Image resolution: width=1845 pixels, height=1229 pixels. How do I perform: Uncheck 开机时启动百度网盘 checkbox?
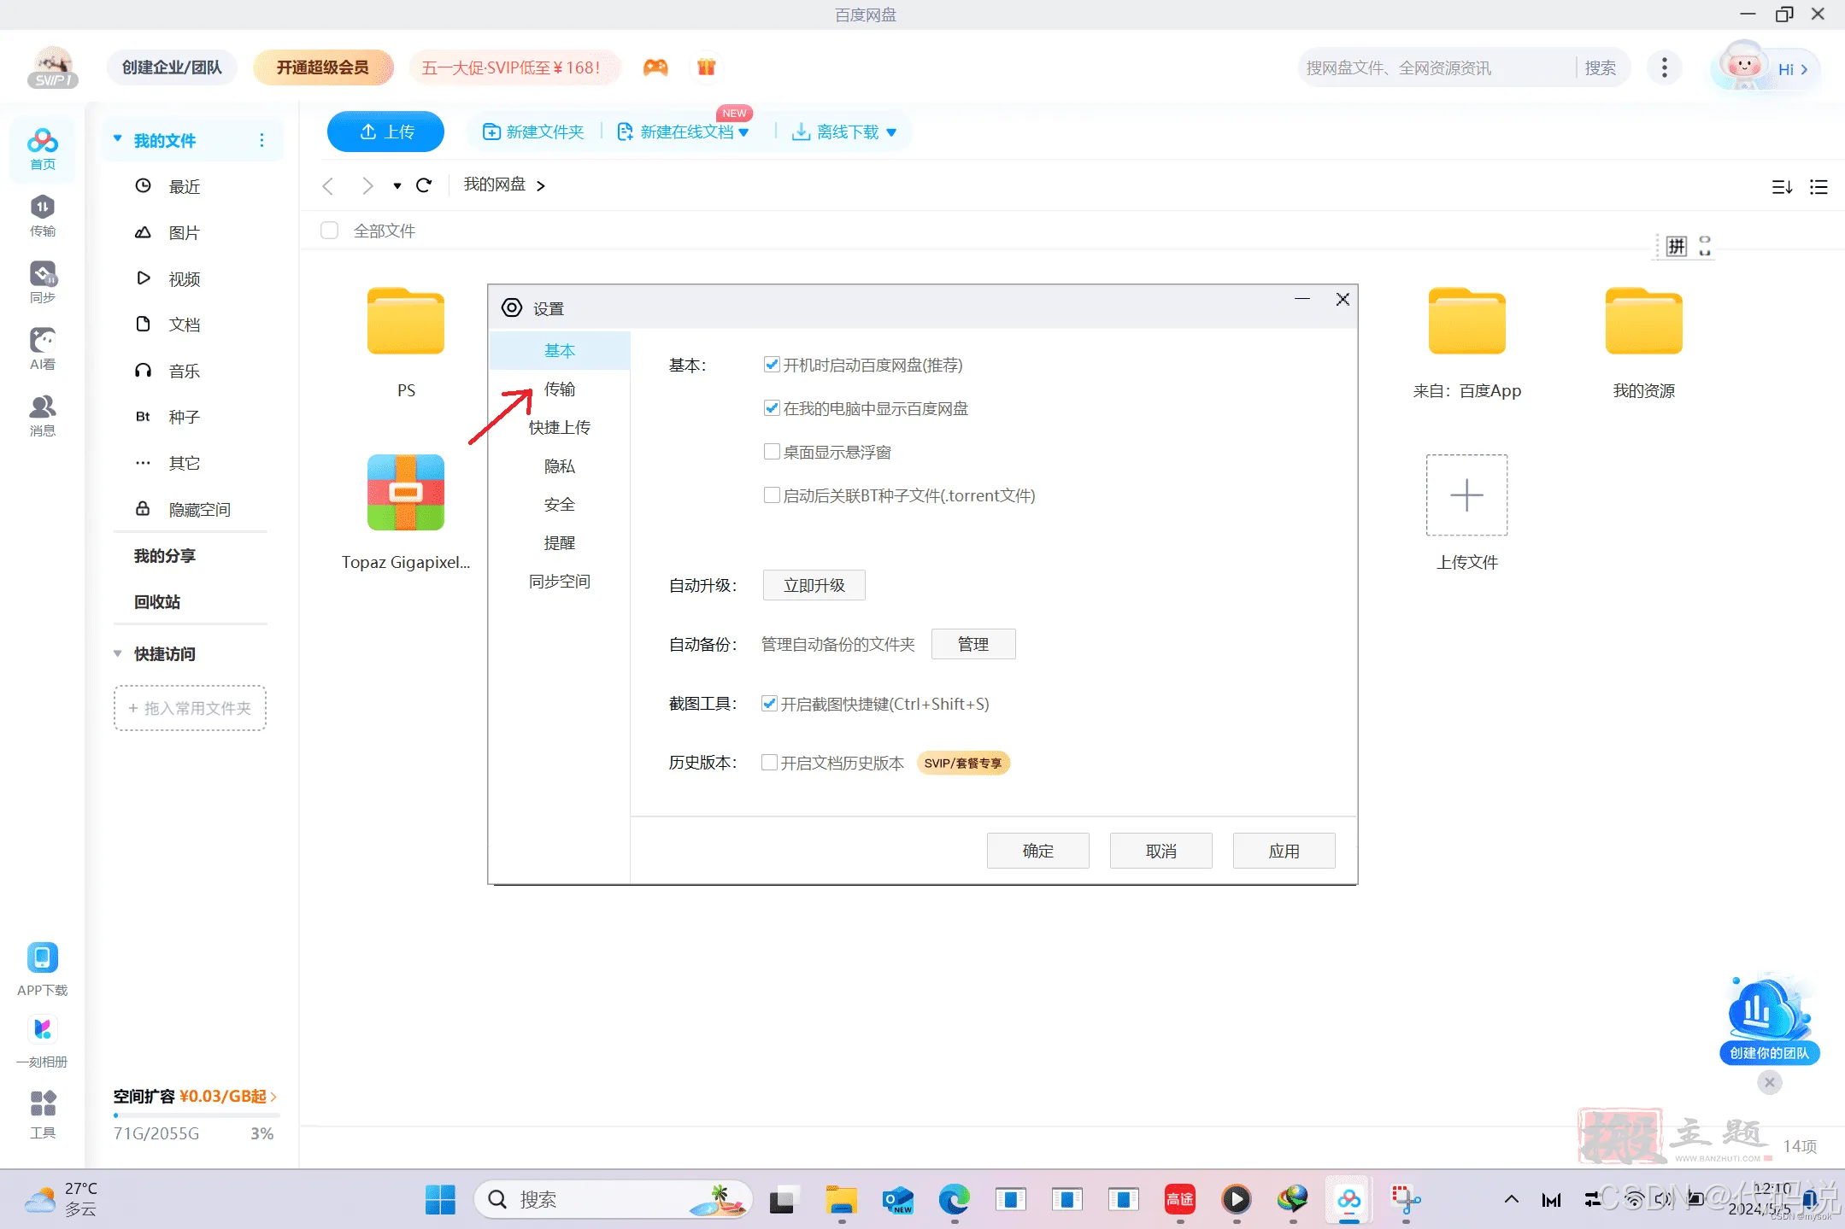[772, 365]
